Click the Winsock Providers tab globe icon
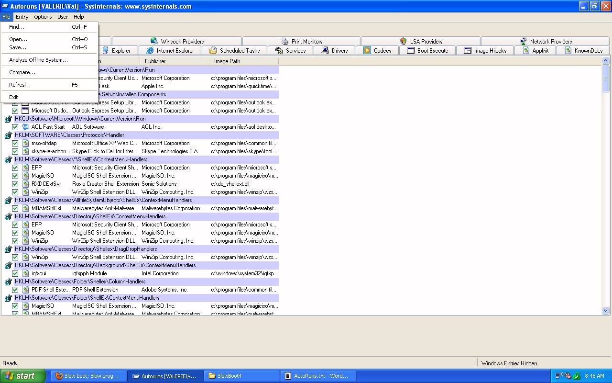The width and height of the screenshot is (612, 383). click(154, 41)
